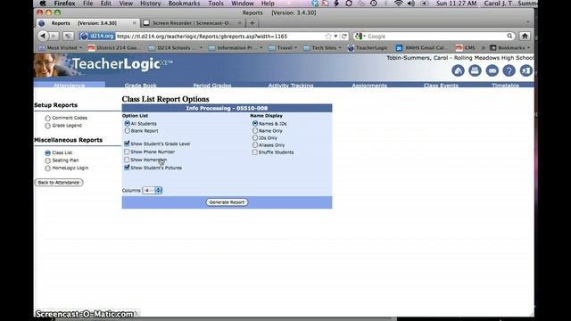Open the CMS bookmark
The height and width of the screenshot is (321, 571).
[x=466, y=47]
